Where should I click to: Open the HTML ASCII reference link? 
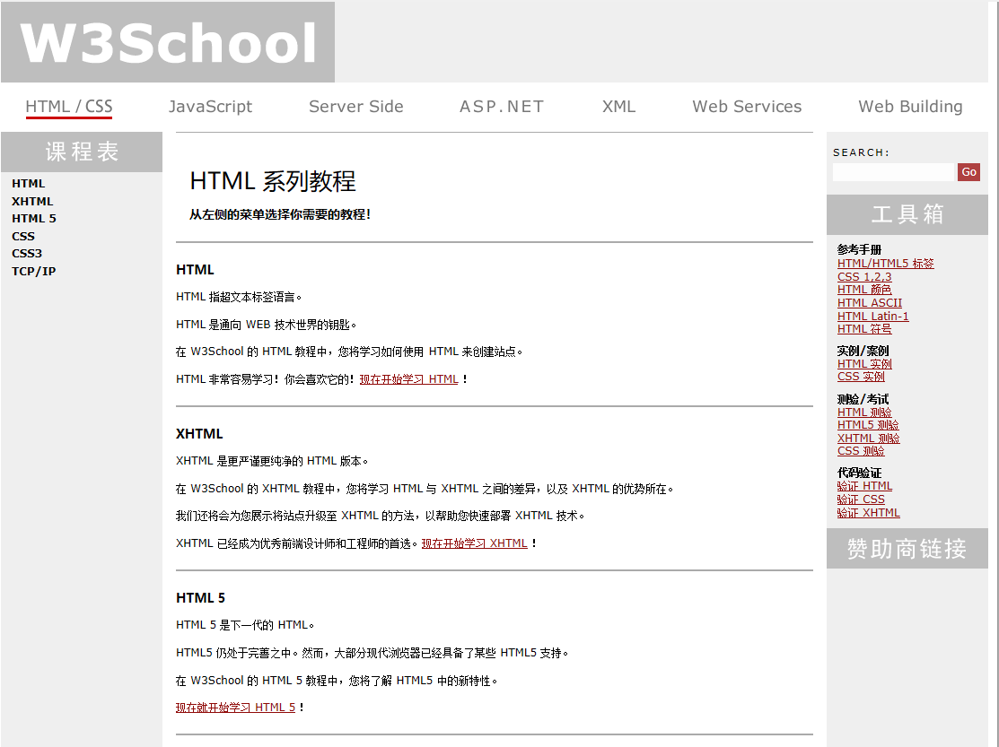[x=870, y=303]
